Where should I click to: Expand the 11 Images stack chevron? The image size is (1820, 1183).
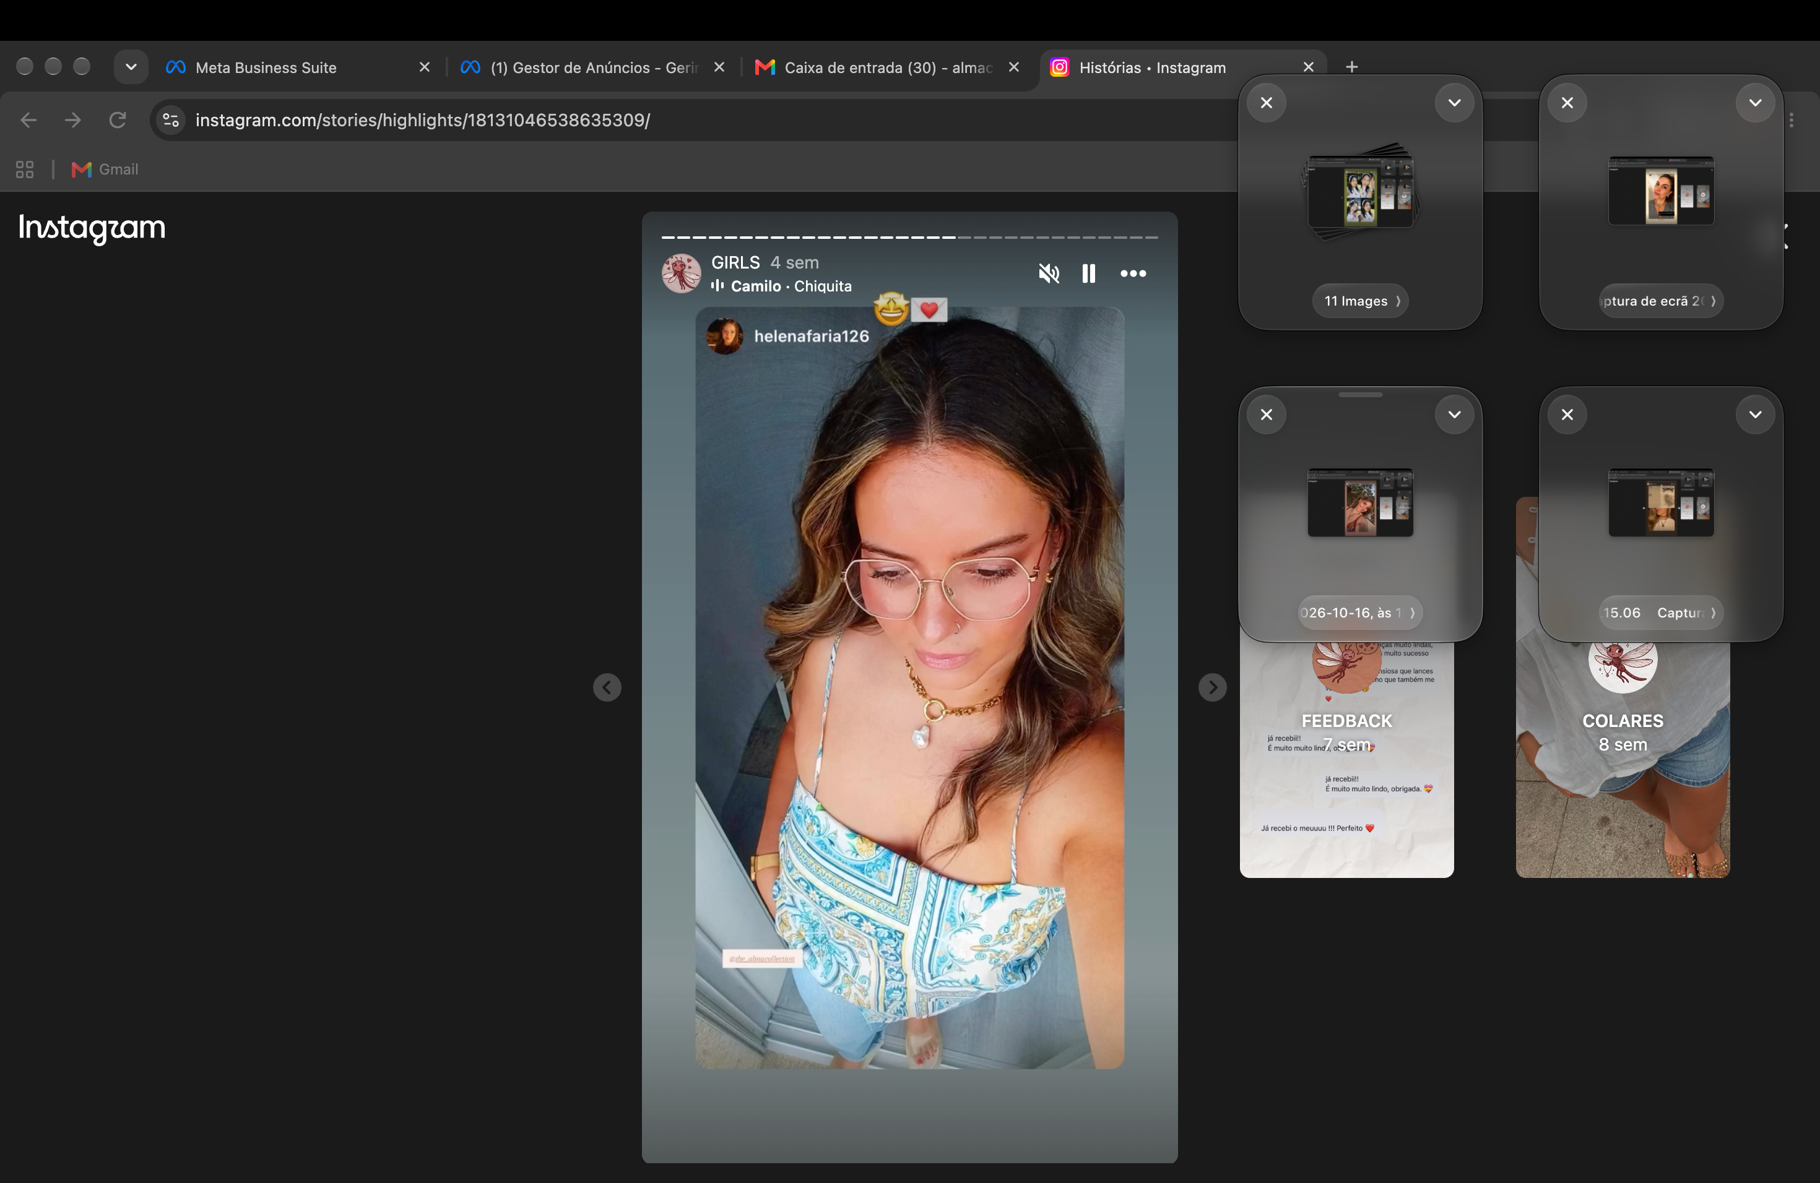pyautogui.click(x=1454, y=103)
